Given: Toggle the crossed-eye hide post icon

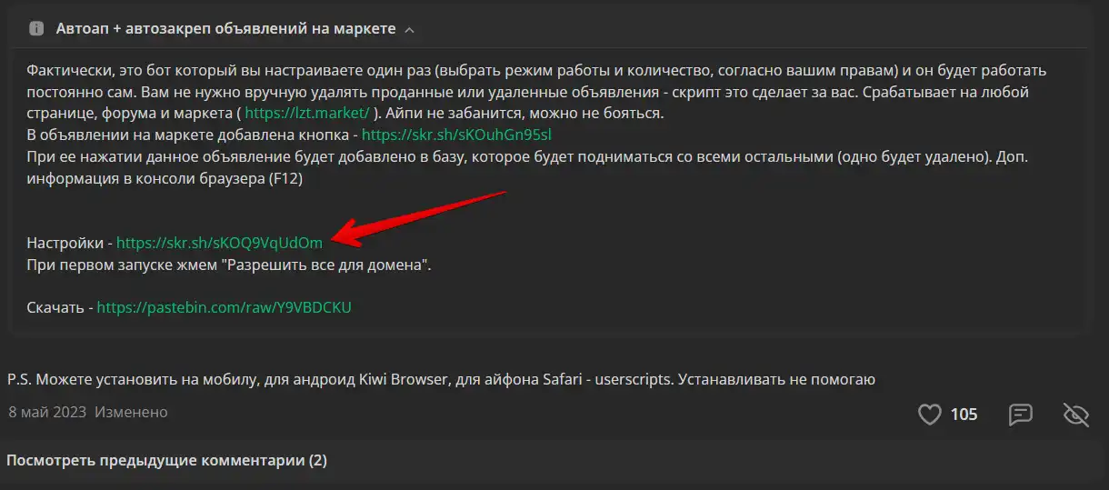Looking at the screenshot, I should (x=1076, y=415).
